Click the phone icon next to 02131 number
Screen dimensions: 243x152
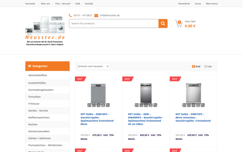click(x=70, y=15)
